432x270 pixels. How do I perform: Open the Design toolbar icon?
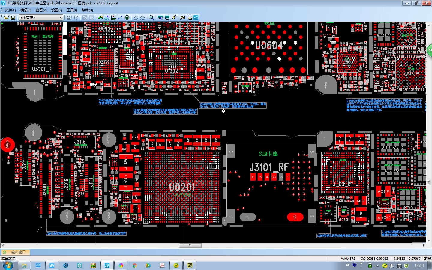[107, 18]
